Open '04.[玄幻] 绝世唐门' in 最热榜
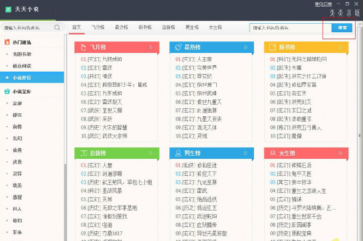 point(196,85)
